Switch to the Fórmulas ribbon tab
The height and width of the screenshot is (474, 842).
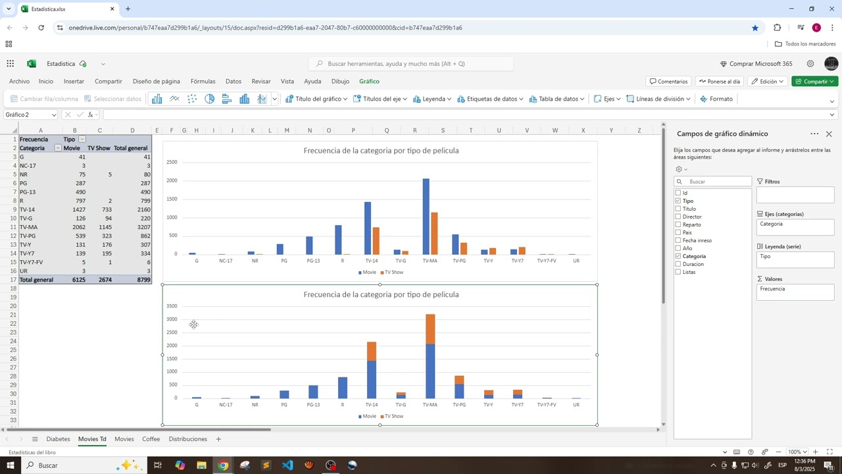(203, 82)
